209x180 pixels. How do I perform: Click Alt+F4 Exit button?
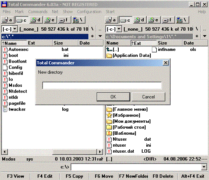point(193,176)
